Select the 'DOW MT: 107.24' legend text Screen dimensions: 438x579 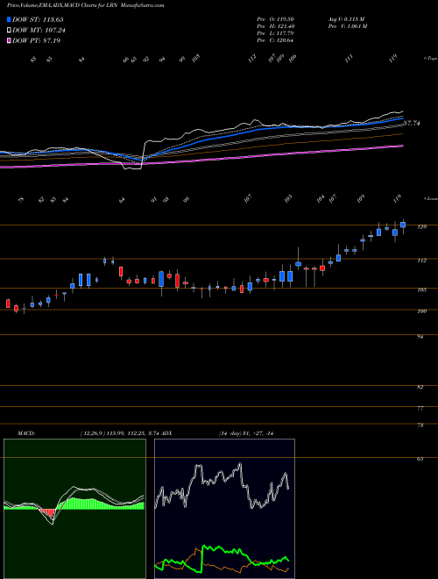click(x=39, y=31)
